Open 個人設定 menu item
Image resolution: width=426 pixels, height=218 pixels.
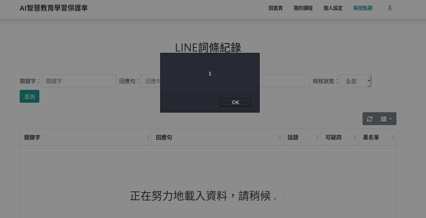click(x=333, y=8)
